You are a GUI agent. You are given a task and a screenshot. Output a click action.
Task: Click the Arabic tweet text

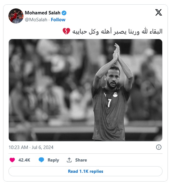click(117, 32)
